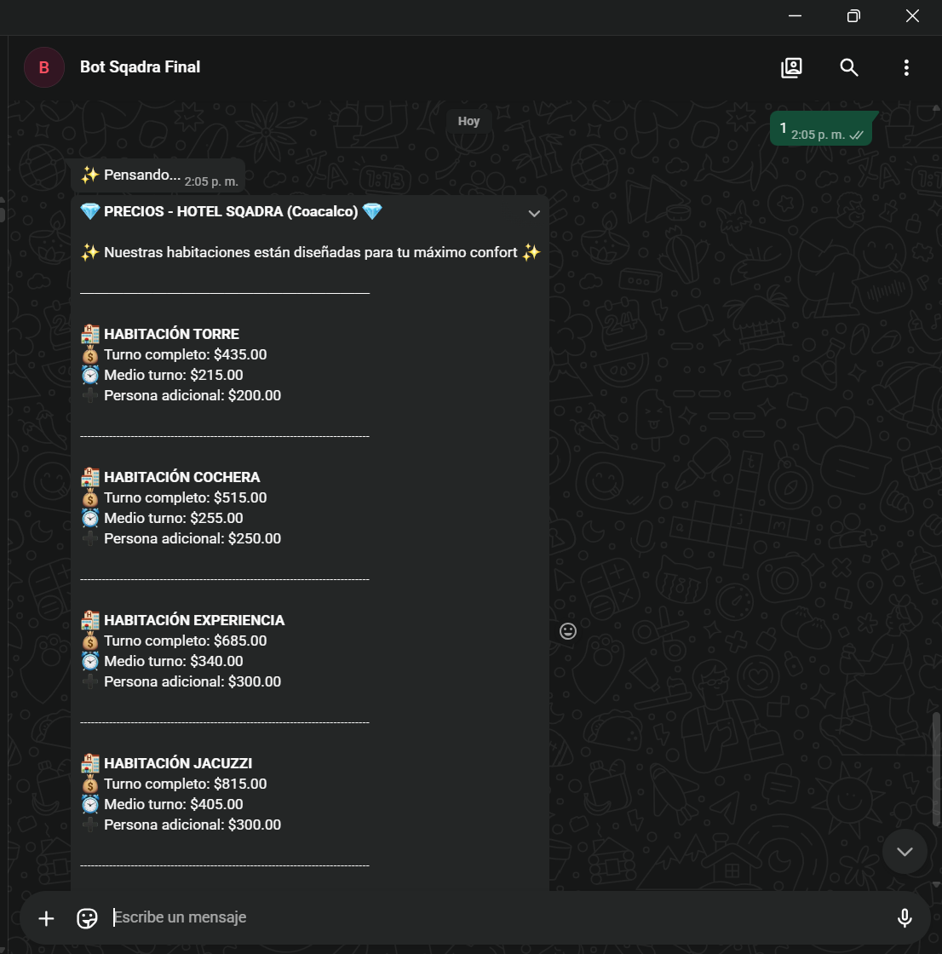Click 'Medio turno: $405.00' line

pyautogui.click(x=174, y=804)
